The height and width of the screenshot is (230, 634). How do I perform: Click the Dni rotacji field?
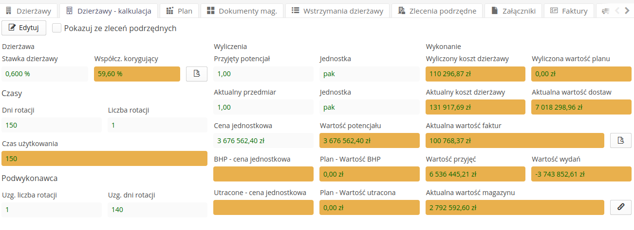pyautogui.click(x=52, y=125)
